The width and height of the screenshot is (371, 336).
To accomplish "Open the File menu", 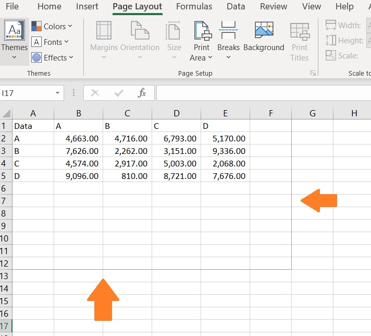I will (12, 6).
